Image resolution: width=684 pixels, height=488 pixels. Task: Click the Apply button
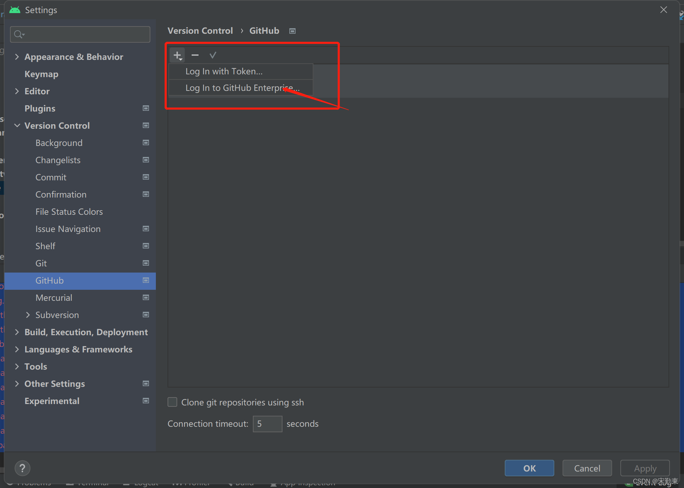click(645, 468)
